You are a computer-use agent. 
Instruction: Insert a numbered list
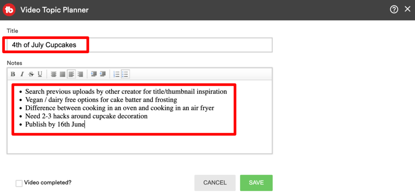pos(116,74)
